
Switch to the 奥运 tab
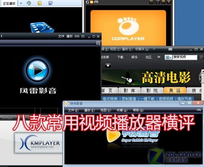tap(175, 90)
